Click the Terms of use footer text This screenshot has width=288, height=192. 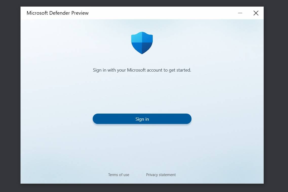point(119,175)
